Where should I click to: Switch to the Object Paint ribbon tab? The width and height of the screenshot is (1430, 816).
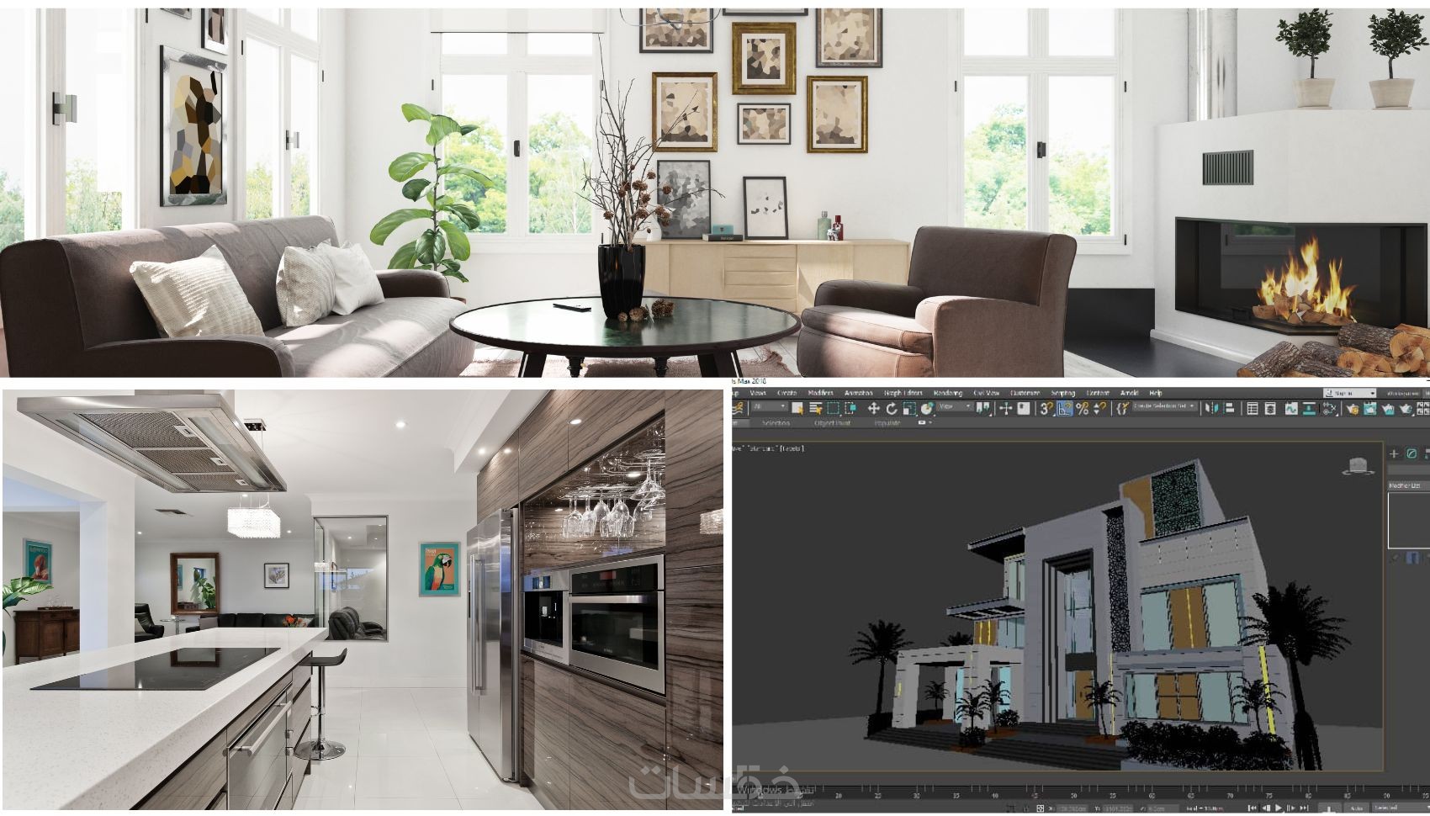coord(832,423)
